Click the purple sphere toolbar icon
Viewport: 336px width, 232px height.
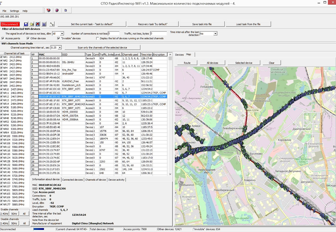pyautogui.click(x=57, y=10)
